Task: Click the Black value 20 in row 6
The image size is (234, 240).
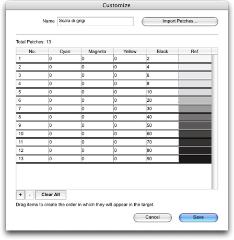Action: point(149,100)
